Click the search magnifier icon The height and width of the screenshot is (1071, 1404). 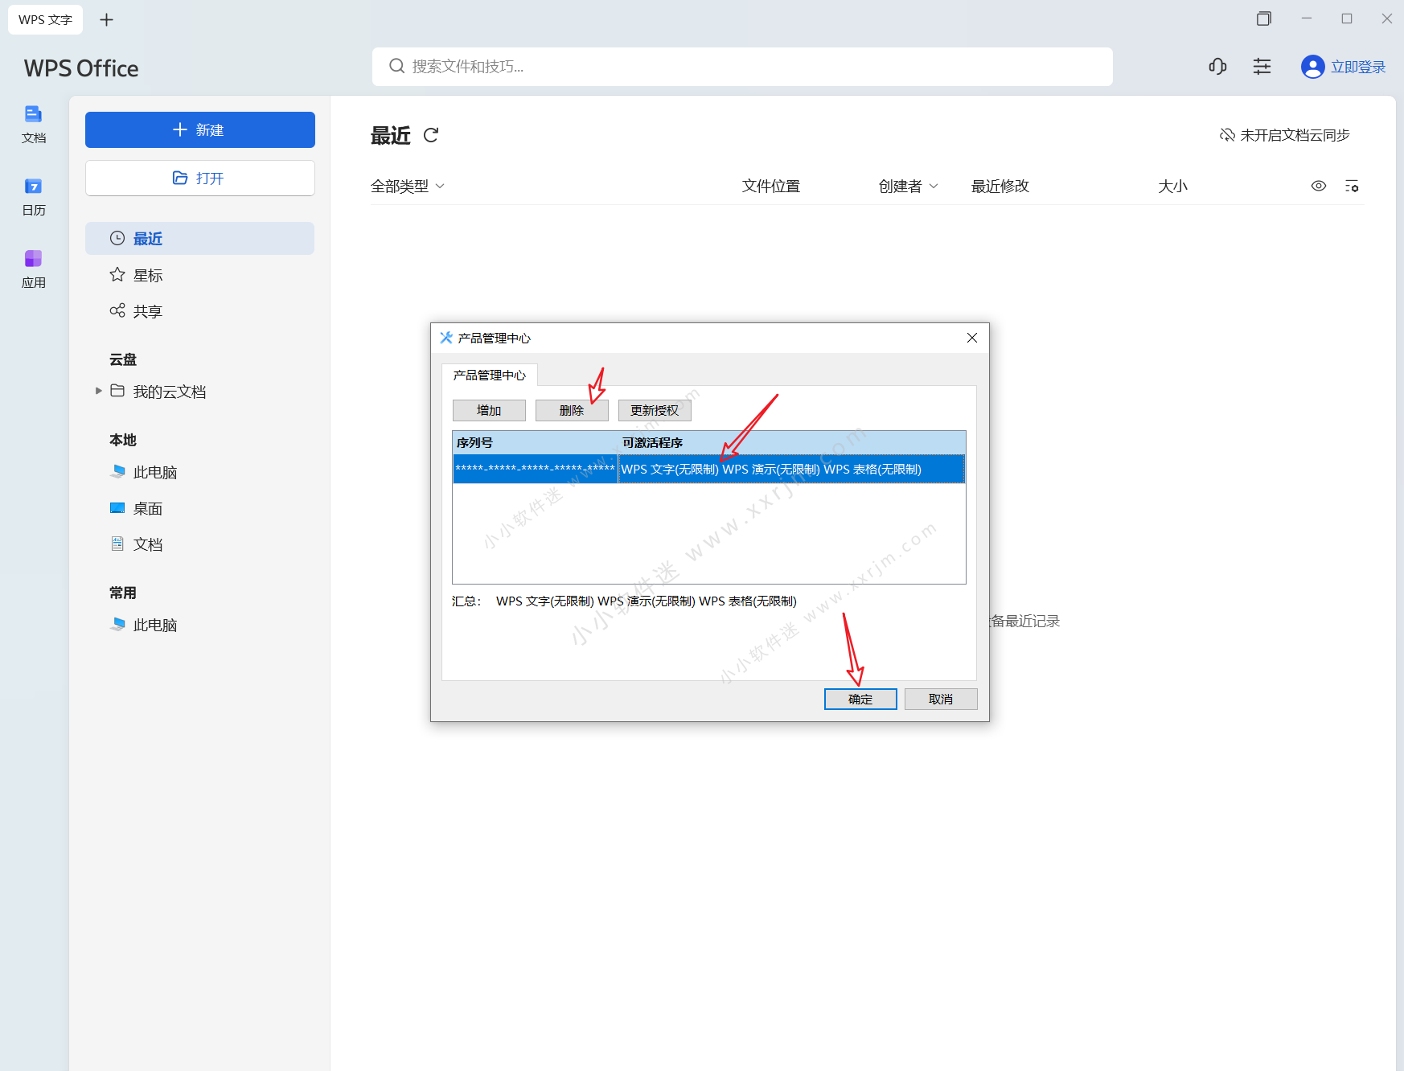pos(396,66)
